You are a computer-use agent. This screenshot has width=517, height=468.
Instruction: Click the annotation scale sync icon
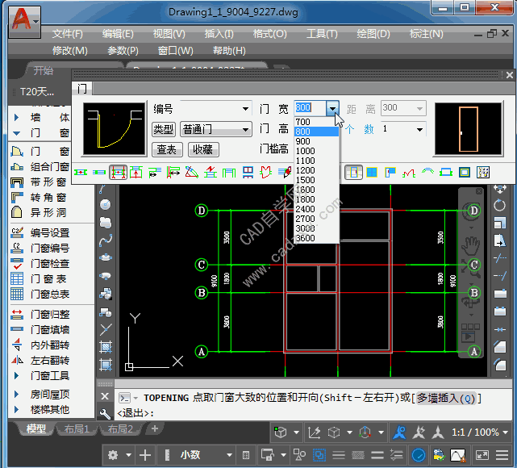[x=419, y=432]
